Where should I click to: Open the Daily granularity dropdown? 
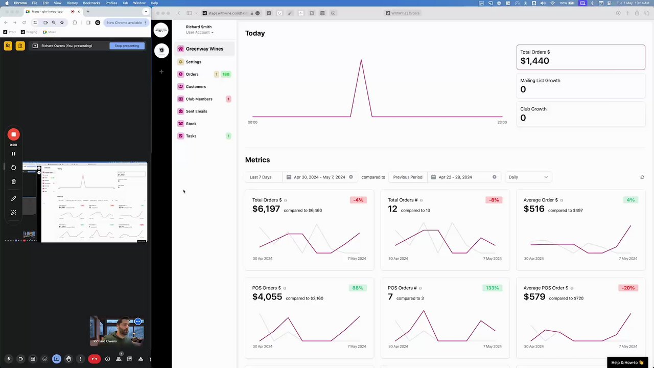528,177
